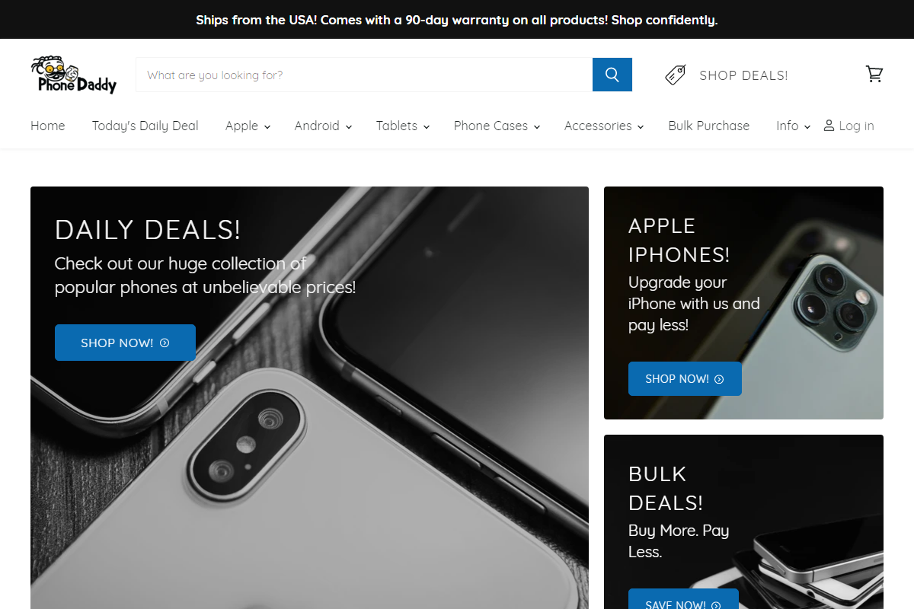914x609 pixels.
Task: Click SHOP NOW under Daily Deals
Action: click(x=125, y=343)
